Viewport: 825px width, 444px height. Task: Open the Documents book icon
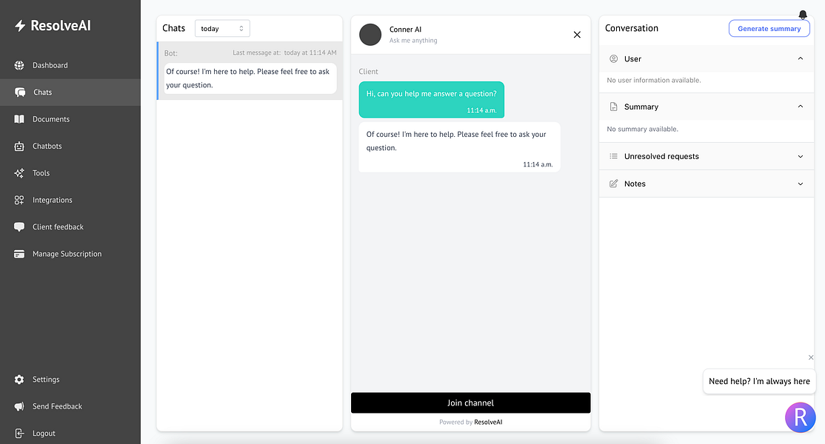(19, 119)
